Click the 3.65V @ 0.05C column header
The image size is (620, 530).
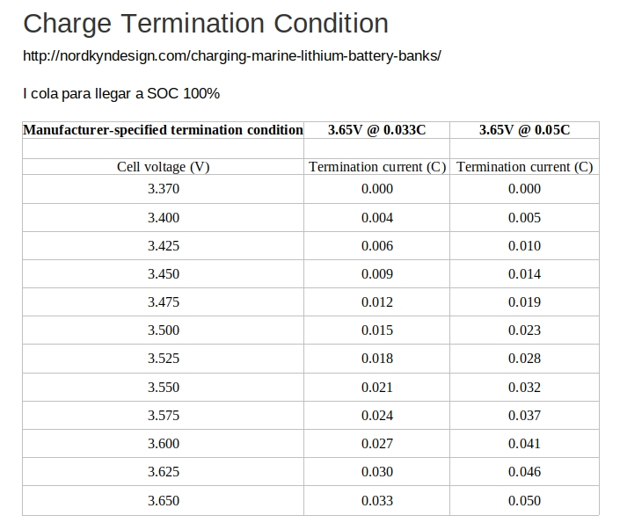(525, 130)
